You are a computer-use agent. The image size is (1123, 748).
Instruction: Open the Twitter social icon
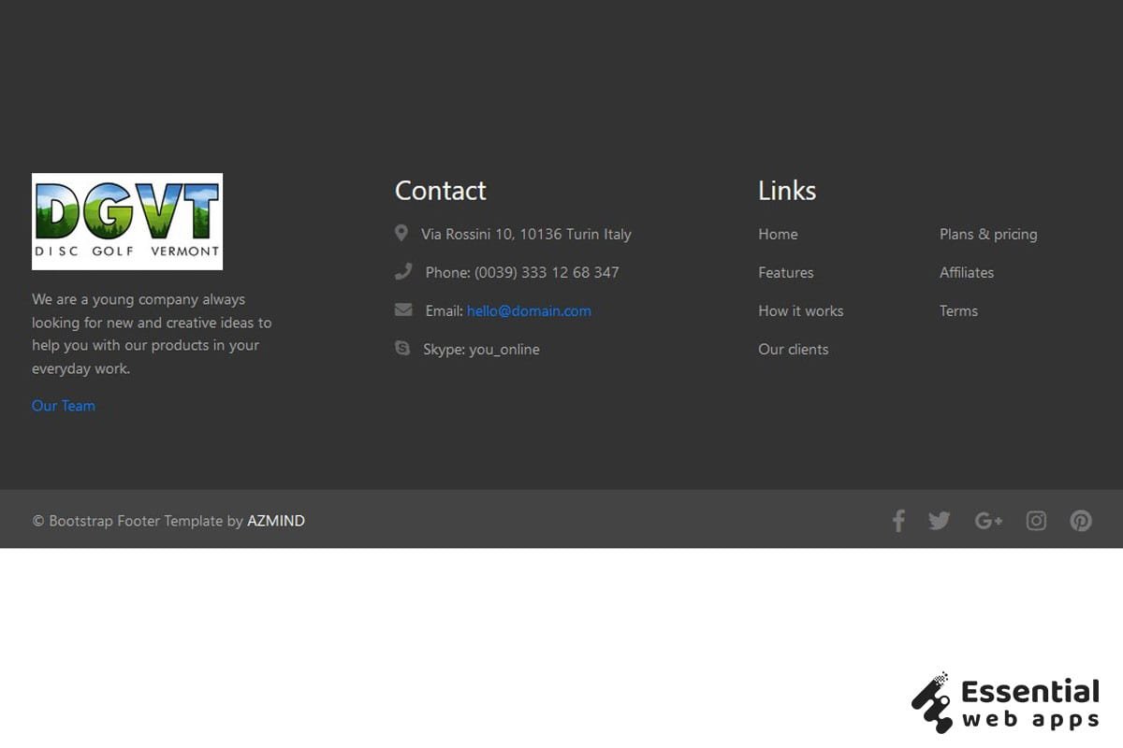point(940,521)
